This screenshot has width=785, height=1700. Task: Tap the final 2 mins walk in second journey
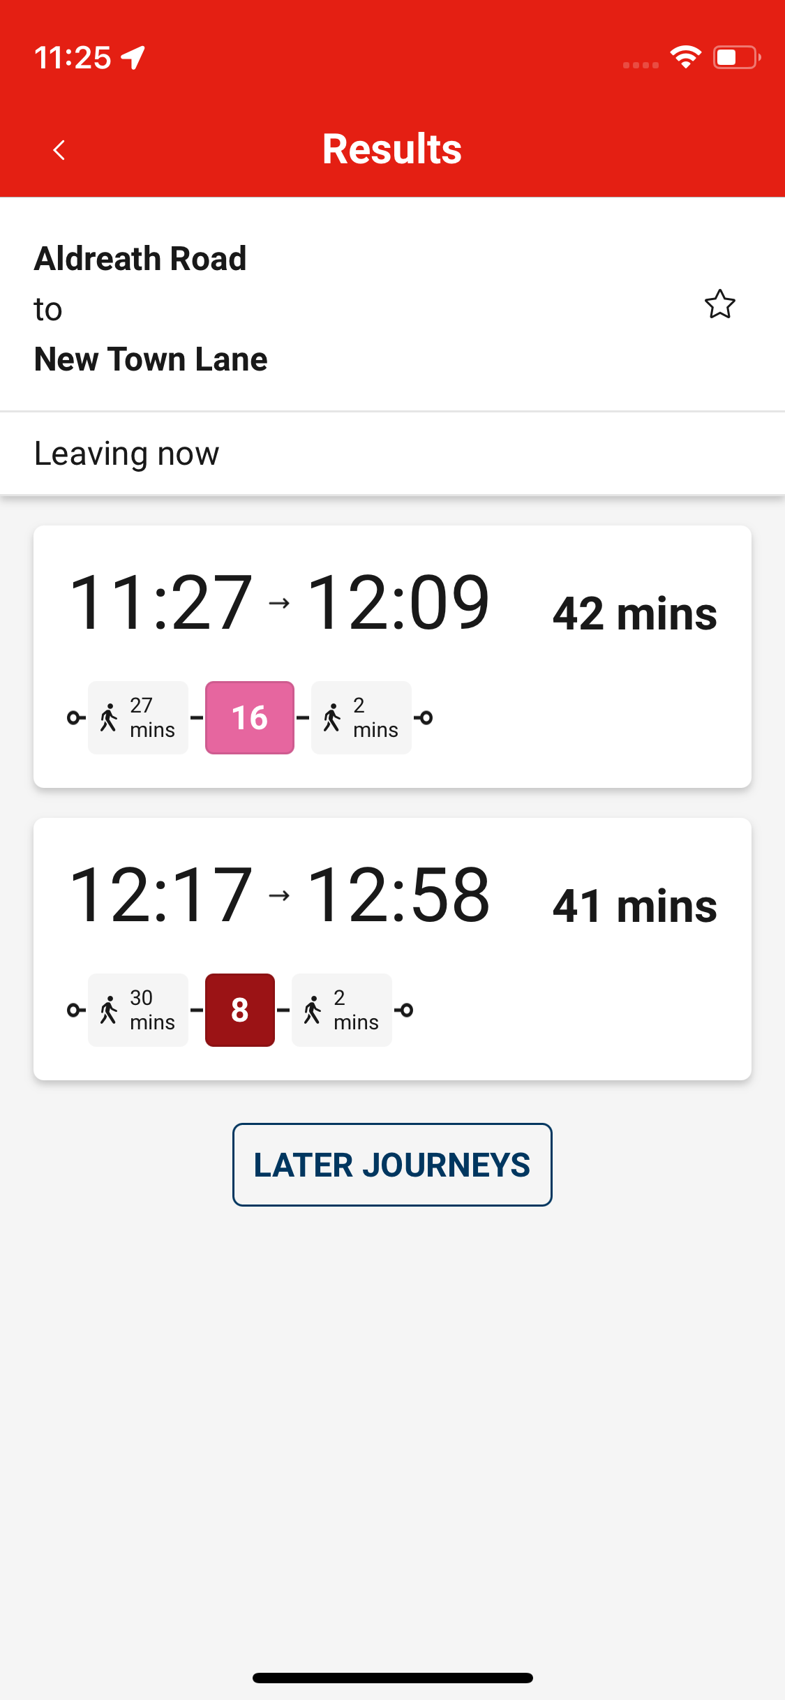341,1010
